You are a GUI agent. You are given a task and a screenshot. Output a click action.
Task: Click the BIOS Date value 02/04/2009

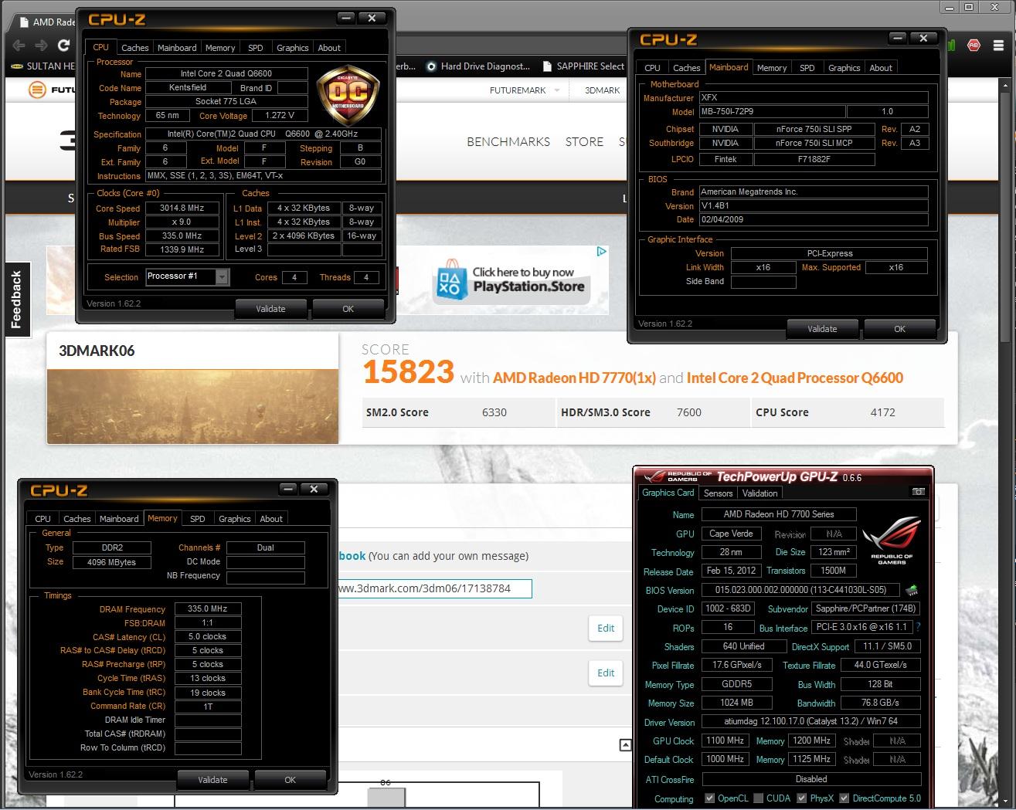click(813, 220)
